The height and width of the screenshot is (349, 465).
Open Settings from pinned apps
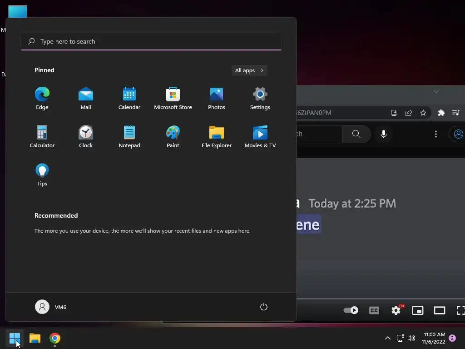click(x=260, y=99)
